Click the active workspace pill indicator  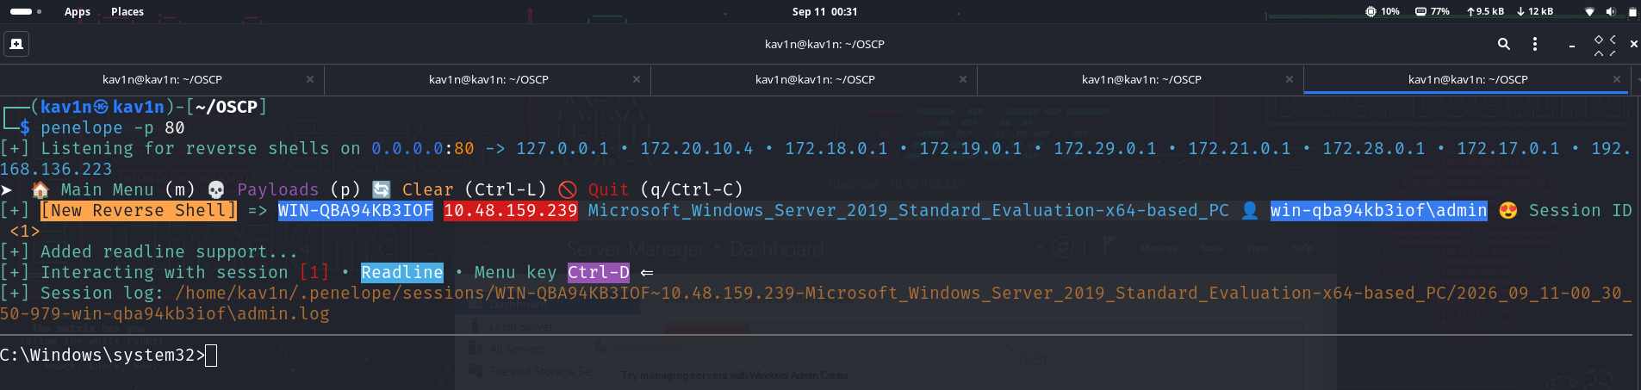click(x=21, y=11)
